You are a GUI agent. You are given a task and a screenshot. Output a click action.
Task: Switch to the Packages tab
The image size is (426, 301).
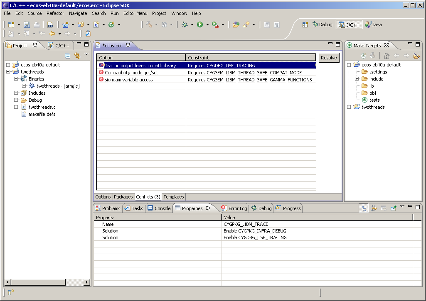[123, 197]
